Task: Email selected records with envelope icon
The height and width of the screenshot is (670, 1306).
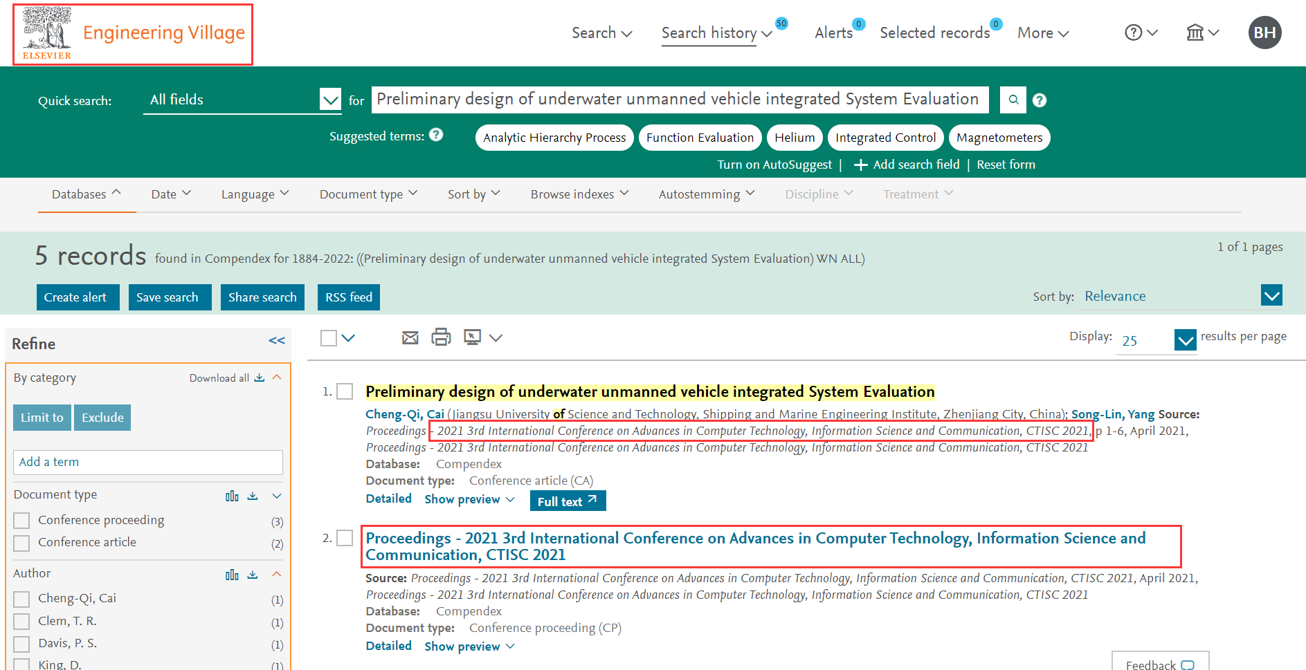Action: 410,337
